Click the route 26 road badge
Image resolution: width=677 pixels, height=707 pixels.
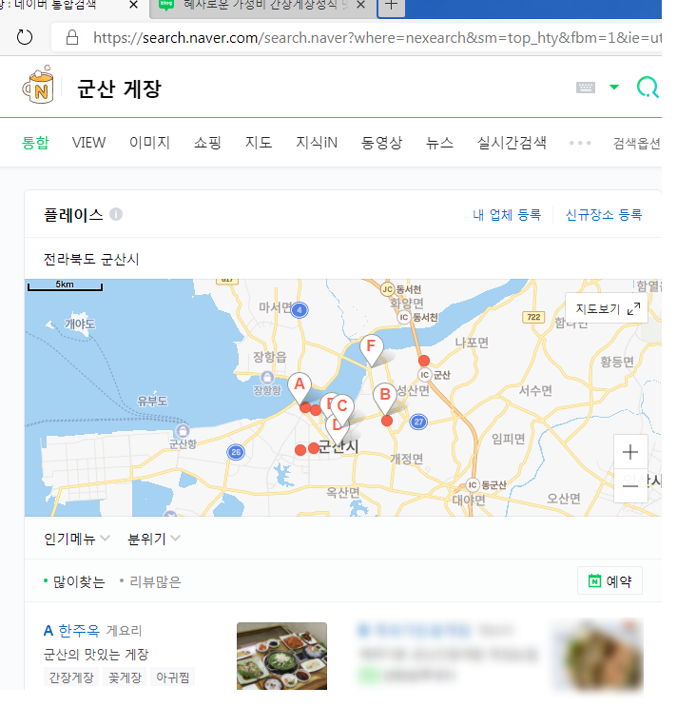coord(236,452)
